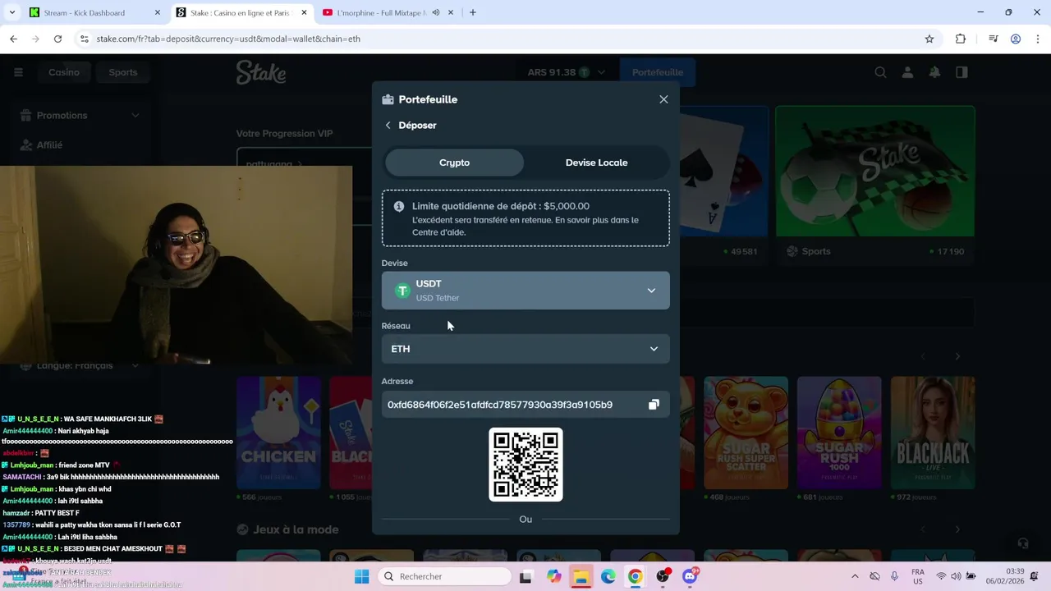Open Copilot from the taskbar
Image resolution: width=1051 pixels, height=591 pixels.
pyautogui.click(x=553, y=576)
